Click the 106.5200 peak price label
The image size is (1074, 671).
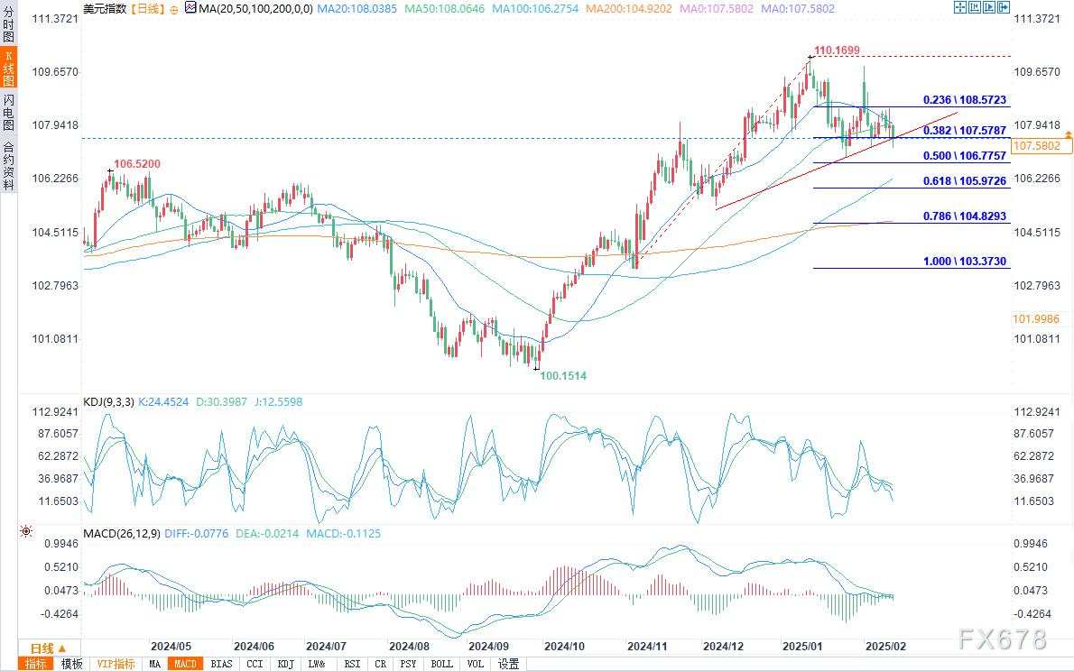pyautogui.click(x=137, y=163)
